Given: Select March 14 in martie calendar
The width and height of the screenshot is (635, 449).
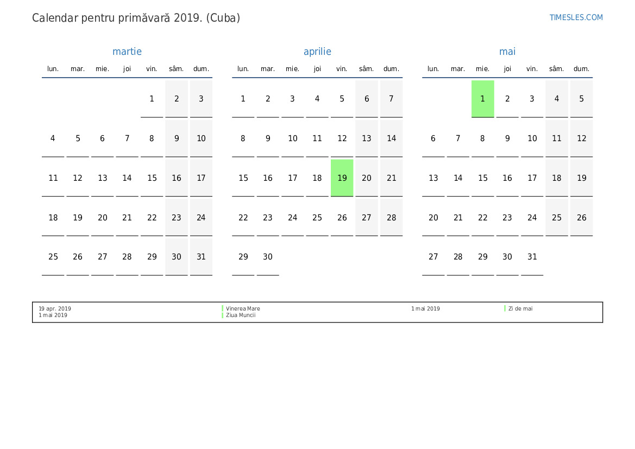Looking at the screenshot, I should click(x=127, y=178).
